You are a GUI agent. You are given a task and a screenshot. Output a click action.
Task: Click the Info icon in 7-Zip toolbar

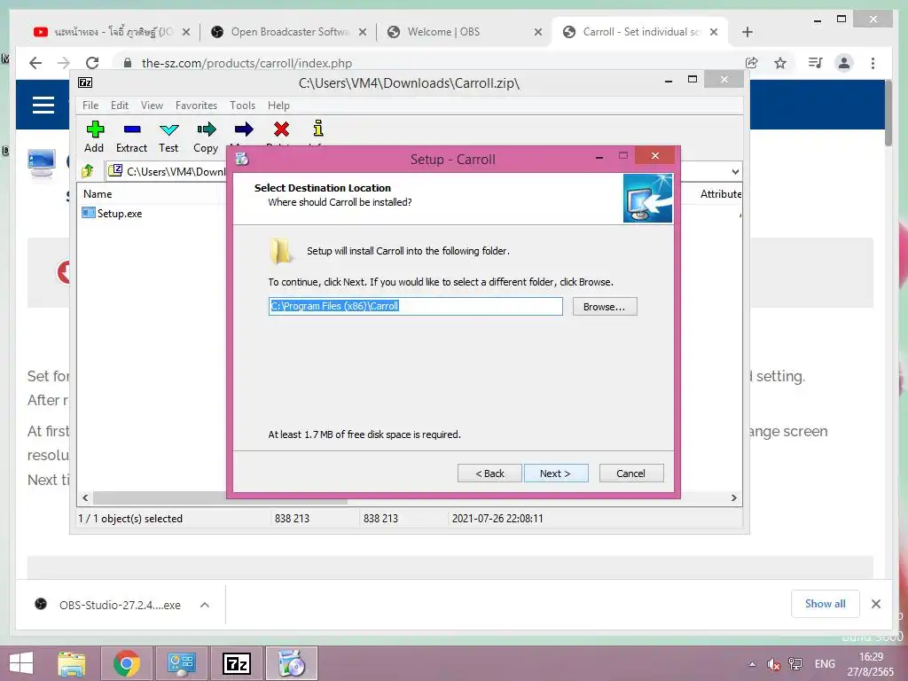point(318,129)
